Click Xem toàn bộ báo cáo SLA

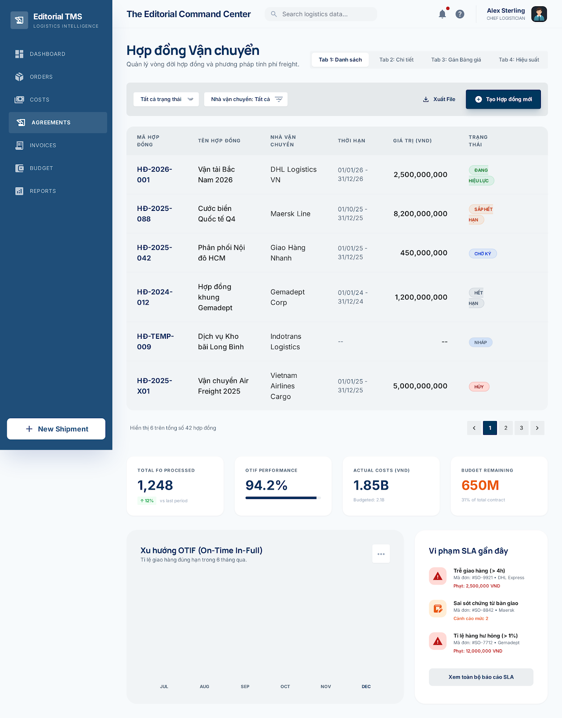[481, 677]
